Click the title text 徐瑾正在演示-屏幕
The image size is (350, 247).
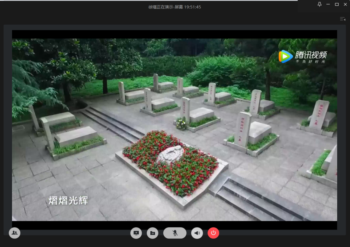pyautogui.click(x=166, y=7)
